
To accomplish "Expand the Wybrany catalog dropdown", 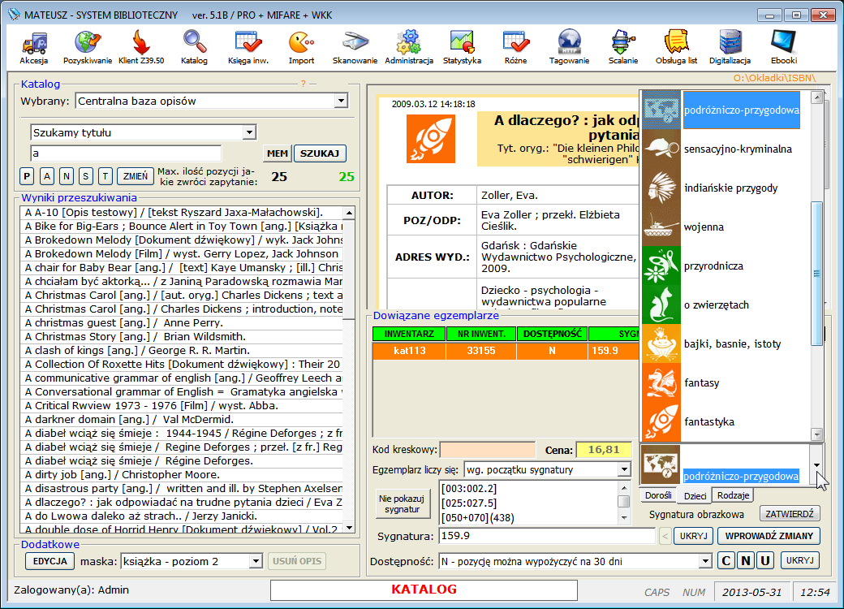I will point(341,101).
